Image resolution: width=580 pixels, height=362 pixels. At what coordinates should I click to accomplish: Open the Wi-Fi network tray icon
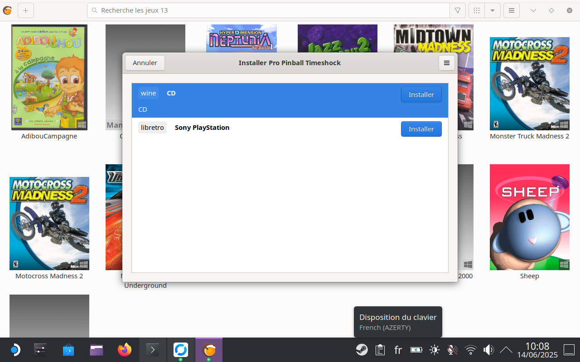[471, 350]
